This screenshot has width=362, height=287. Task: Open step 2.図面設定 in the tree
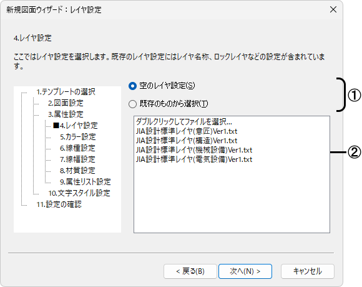[66, 103]
